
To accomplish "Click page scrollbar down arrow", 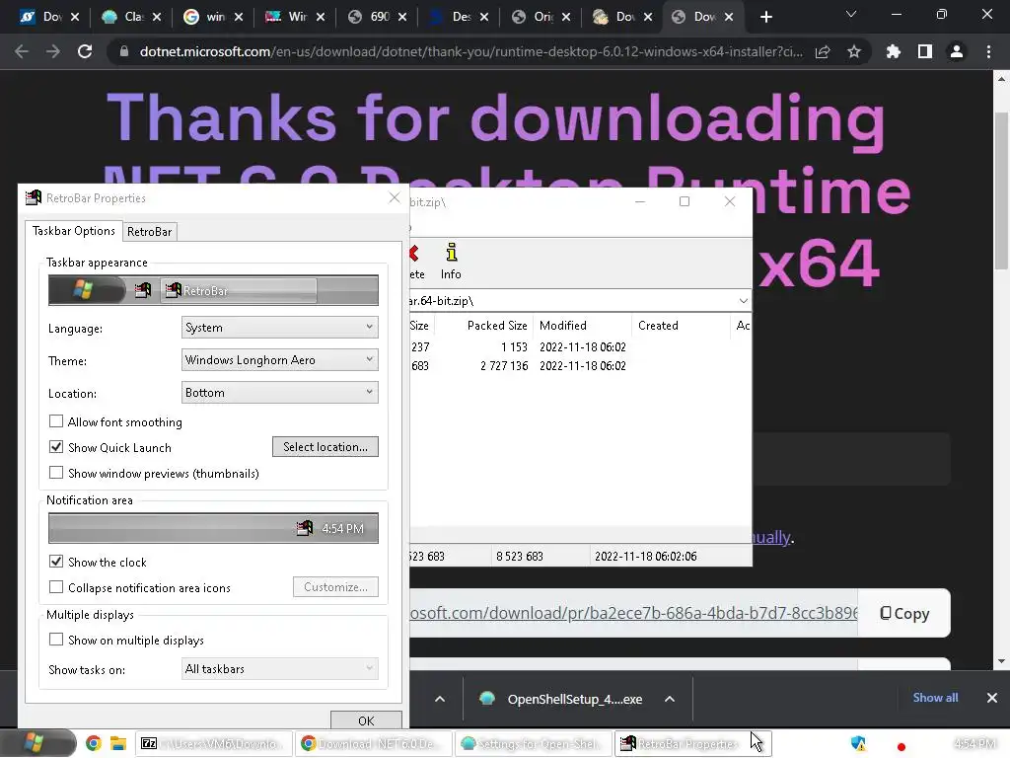I will (1001, 661).
